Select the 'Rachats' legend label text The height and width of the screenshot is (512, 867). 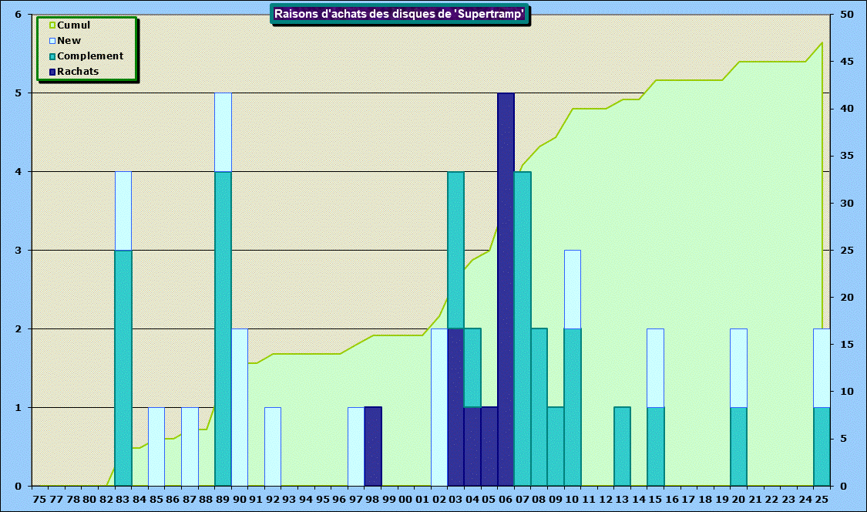click(x=78, y=72)
